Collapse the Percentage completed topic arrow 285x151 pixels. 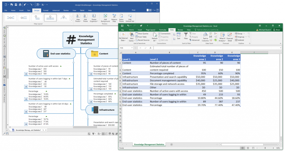pos(115,94)
